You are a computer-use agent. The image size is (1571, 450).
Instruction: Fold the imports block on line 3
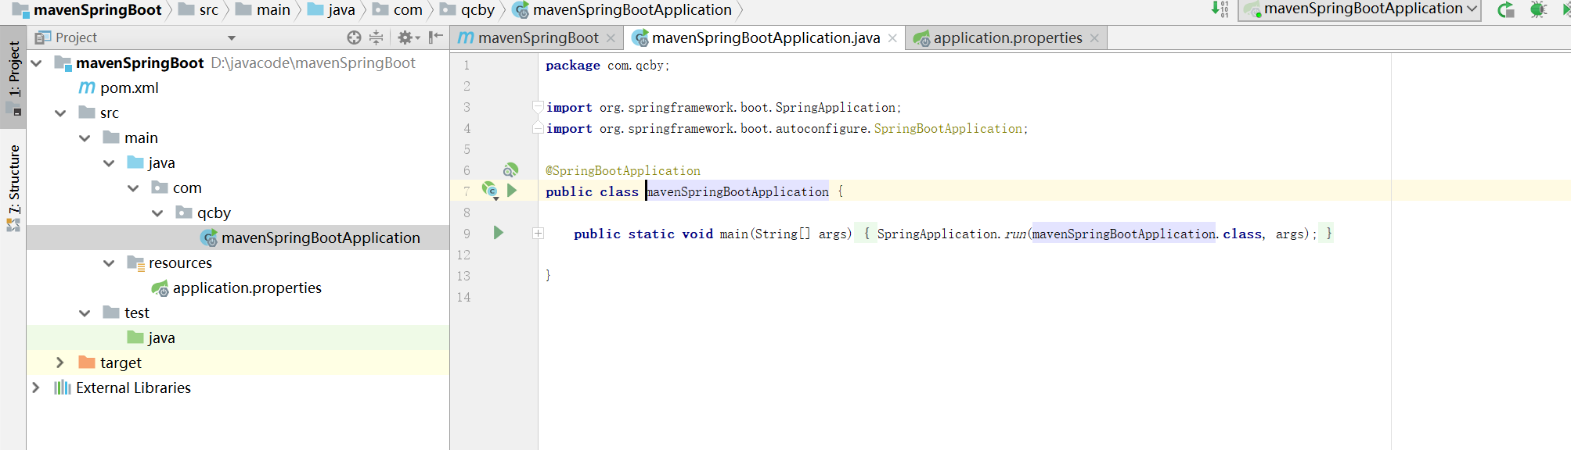538,107
